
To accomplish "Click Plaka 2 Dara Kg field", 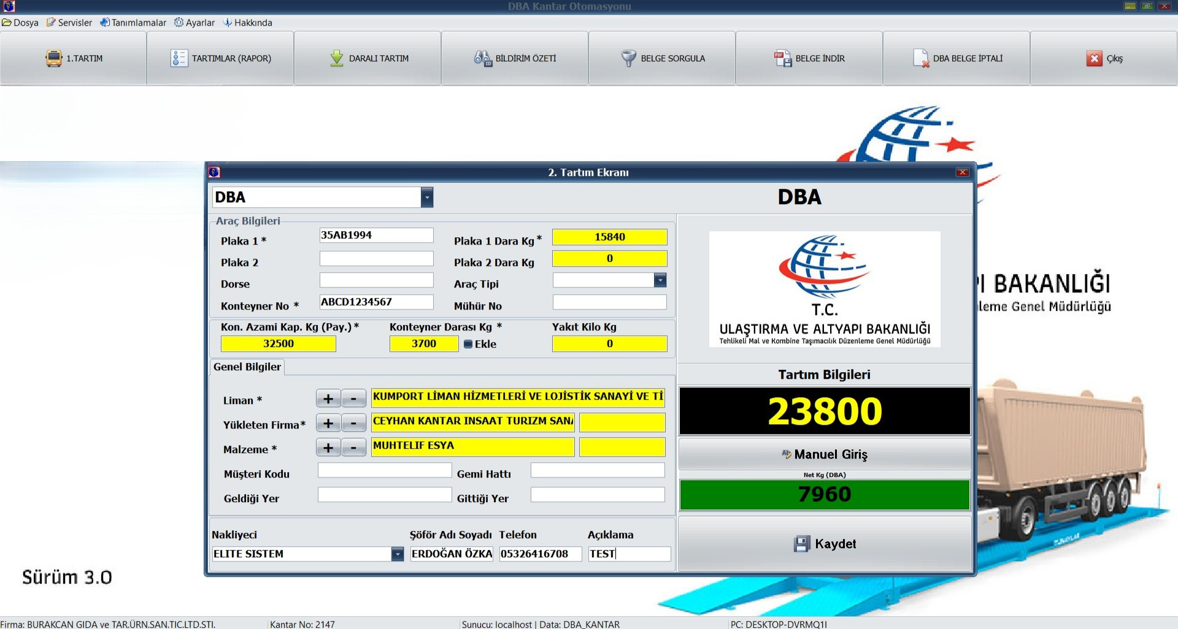I will click(x=609, y=258).
